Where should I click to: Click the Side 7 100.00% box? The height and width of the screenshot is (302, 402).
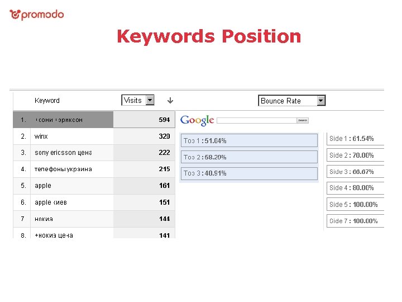355,221
